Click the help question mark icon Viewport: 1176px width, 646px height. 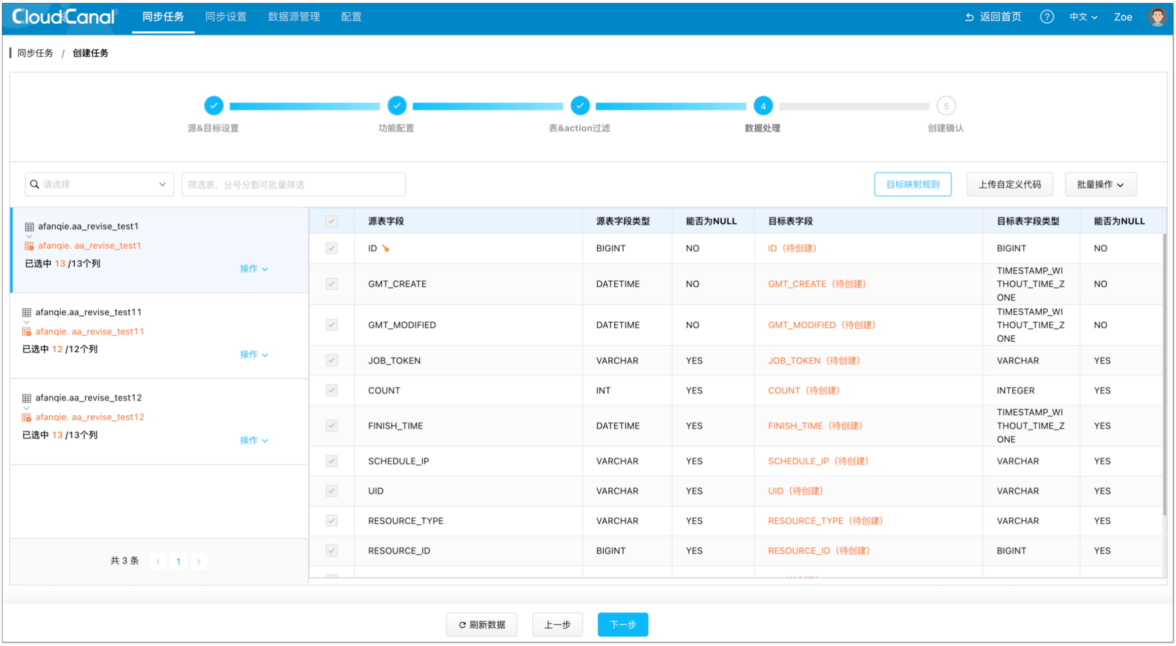coord(1047,17)
